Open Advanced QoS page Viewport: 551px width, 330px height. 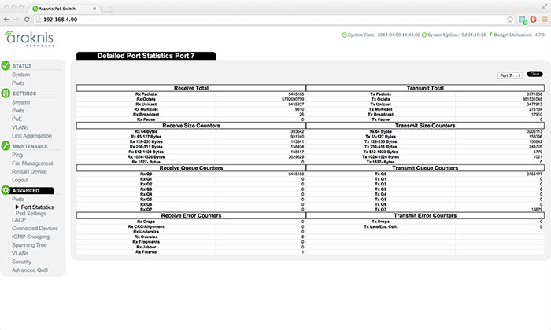point(30,270)
